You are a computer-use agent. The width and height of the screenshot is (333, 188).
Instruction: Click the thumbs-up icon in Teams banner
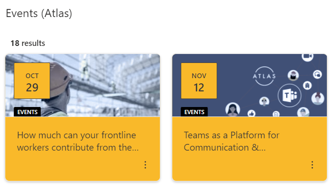click(252, 113)
